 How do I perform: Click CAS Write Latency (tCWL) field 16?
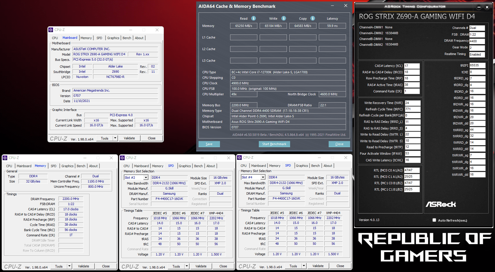[x=412, y=160]
